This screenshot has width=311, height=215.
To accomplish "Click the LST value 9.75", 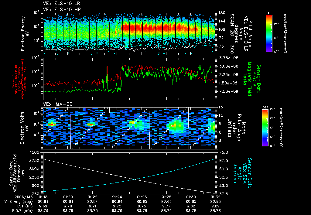I will [142, 206].
